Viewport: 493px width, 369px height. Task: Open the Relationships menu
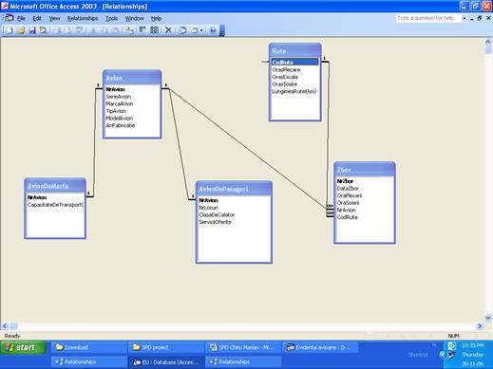pos(83,18)
